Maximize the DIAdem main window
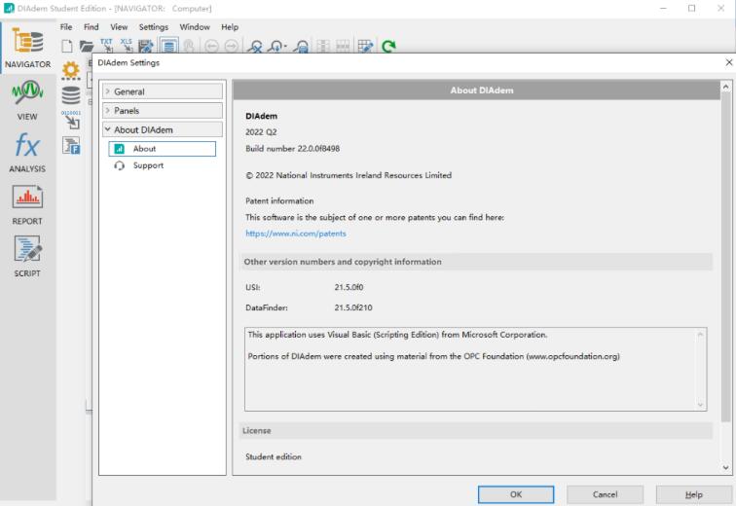 pos(691,9)
